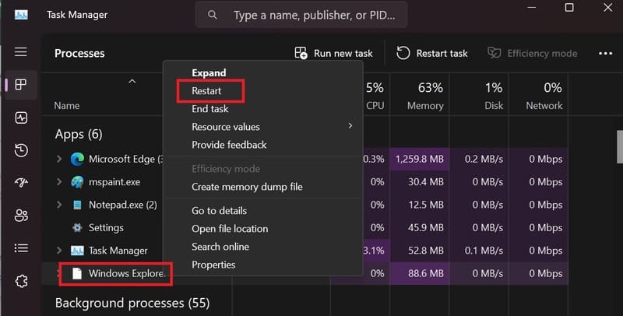Click the Task Manager app logo

coord(21,15)
